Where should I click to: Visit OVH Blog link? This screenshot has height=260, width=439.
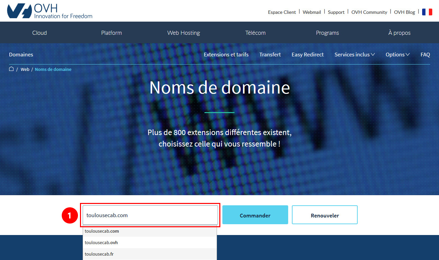(x=405, y=12)
